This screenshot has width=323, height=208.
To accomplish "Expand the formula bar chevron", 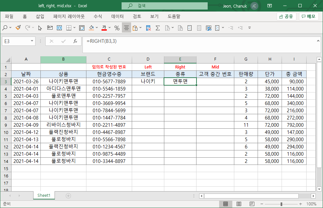I will click(318, 41).
